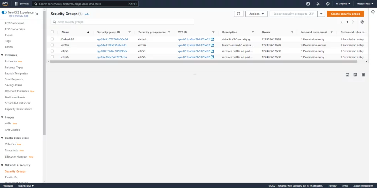
Task: Open the AWS home logo
Action: (5, 4)
